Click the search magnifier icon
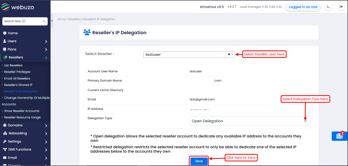The width and height of the screenshot is (348, 166). click(x=44, y=21)
